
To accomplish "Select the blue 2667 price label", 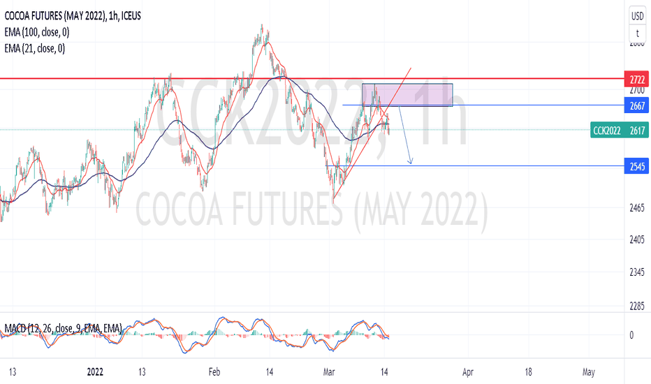I will point(636,105).
